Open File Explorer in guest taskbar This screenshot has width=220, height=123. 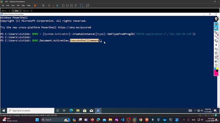78,111
